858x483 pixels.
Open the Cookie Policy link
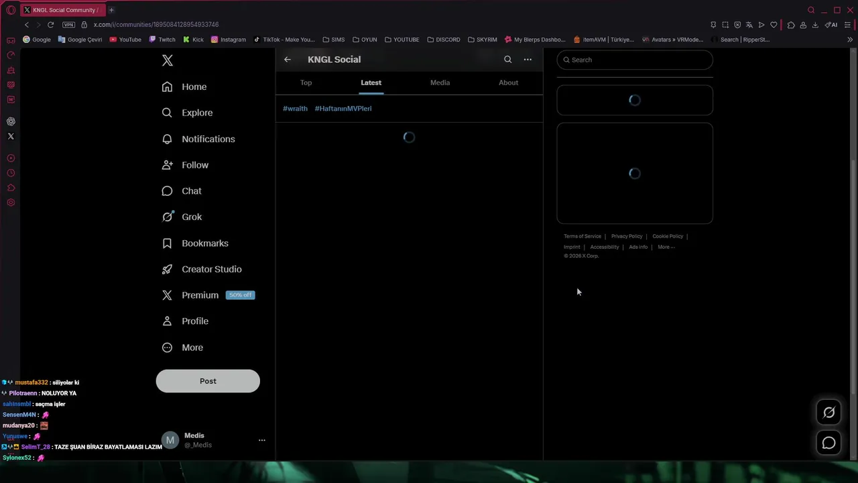668,236
